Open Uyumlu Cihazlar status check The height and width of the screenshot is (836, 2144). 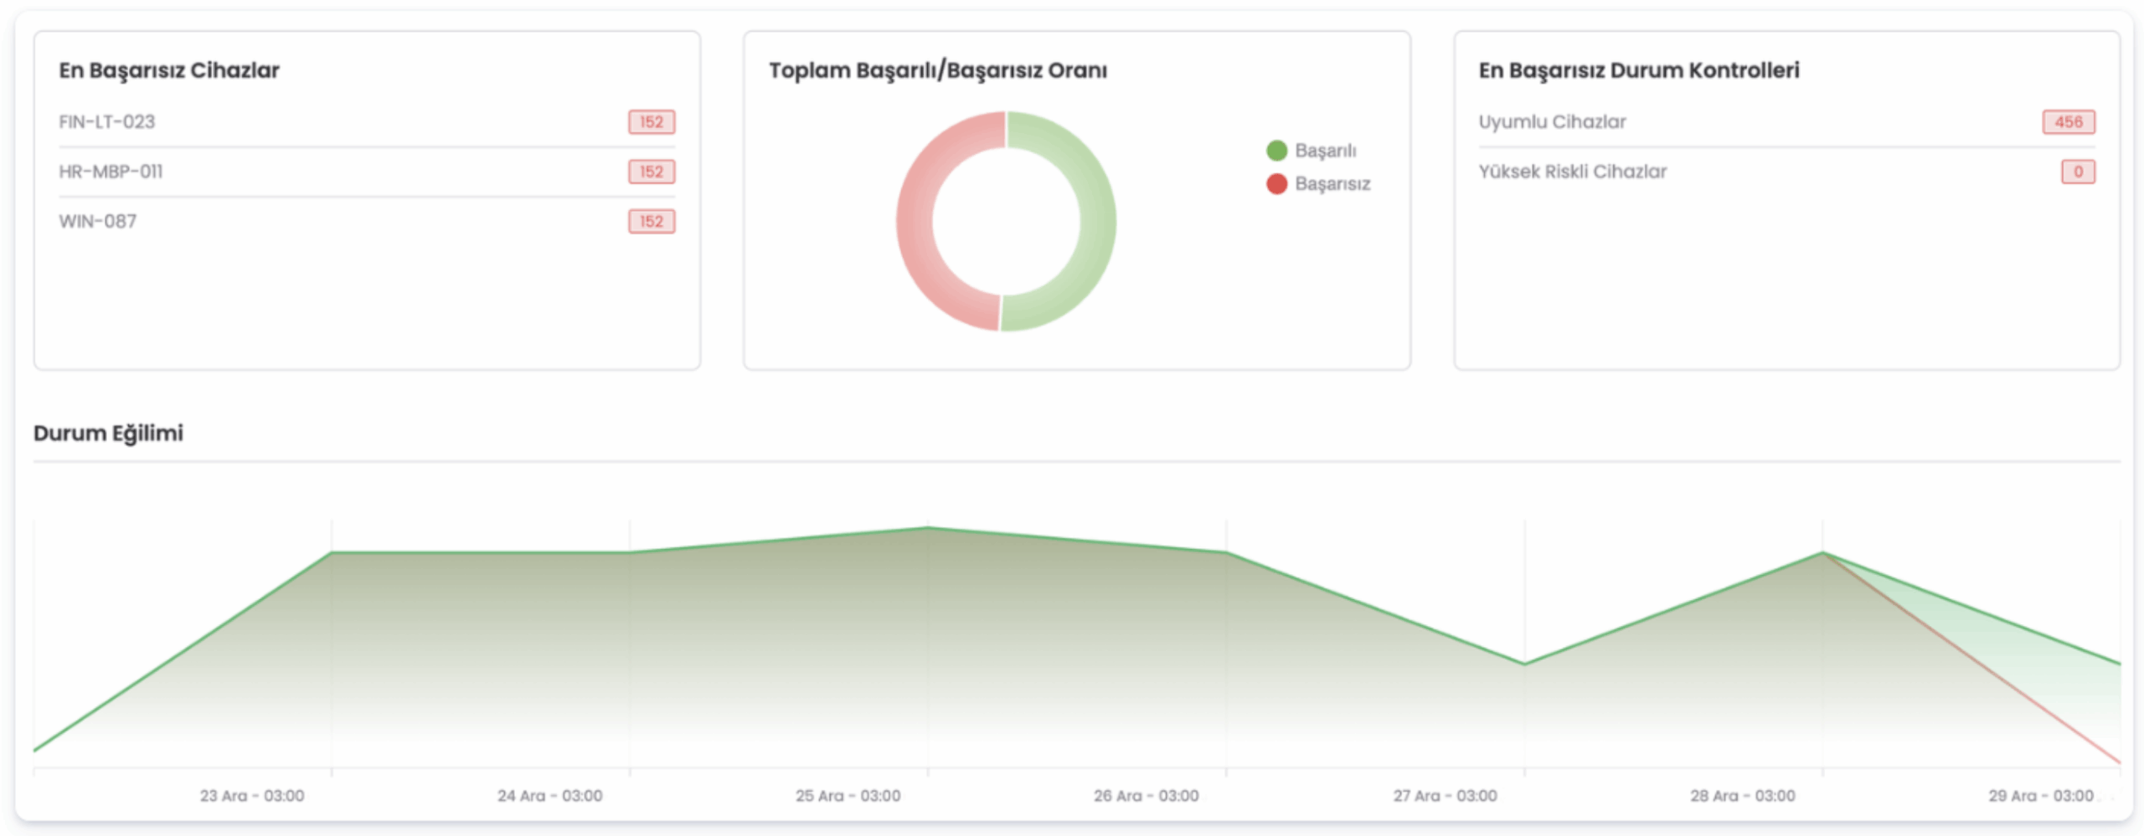pos(1551,122)
